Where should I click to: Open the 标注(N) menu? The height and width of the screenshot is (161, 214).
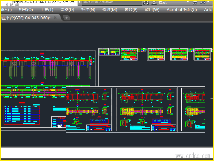point(88,10)
